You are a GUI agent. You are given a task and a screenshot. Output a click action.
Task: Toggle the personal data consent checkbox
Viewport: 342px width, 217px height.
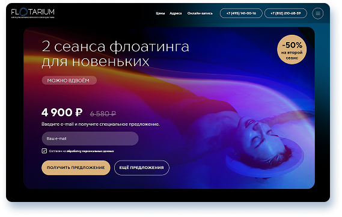point(44,151)
